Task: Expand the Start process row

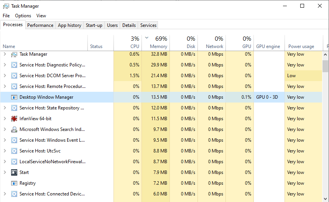Action: pyautogui.click(x=5, y=172)
